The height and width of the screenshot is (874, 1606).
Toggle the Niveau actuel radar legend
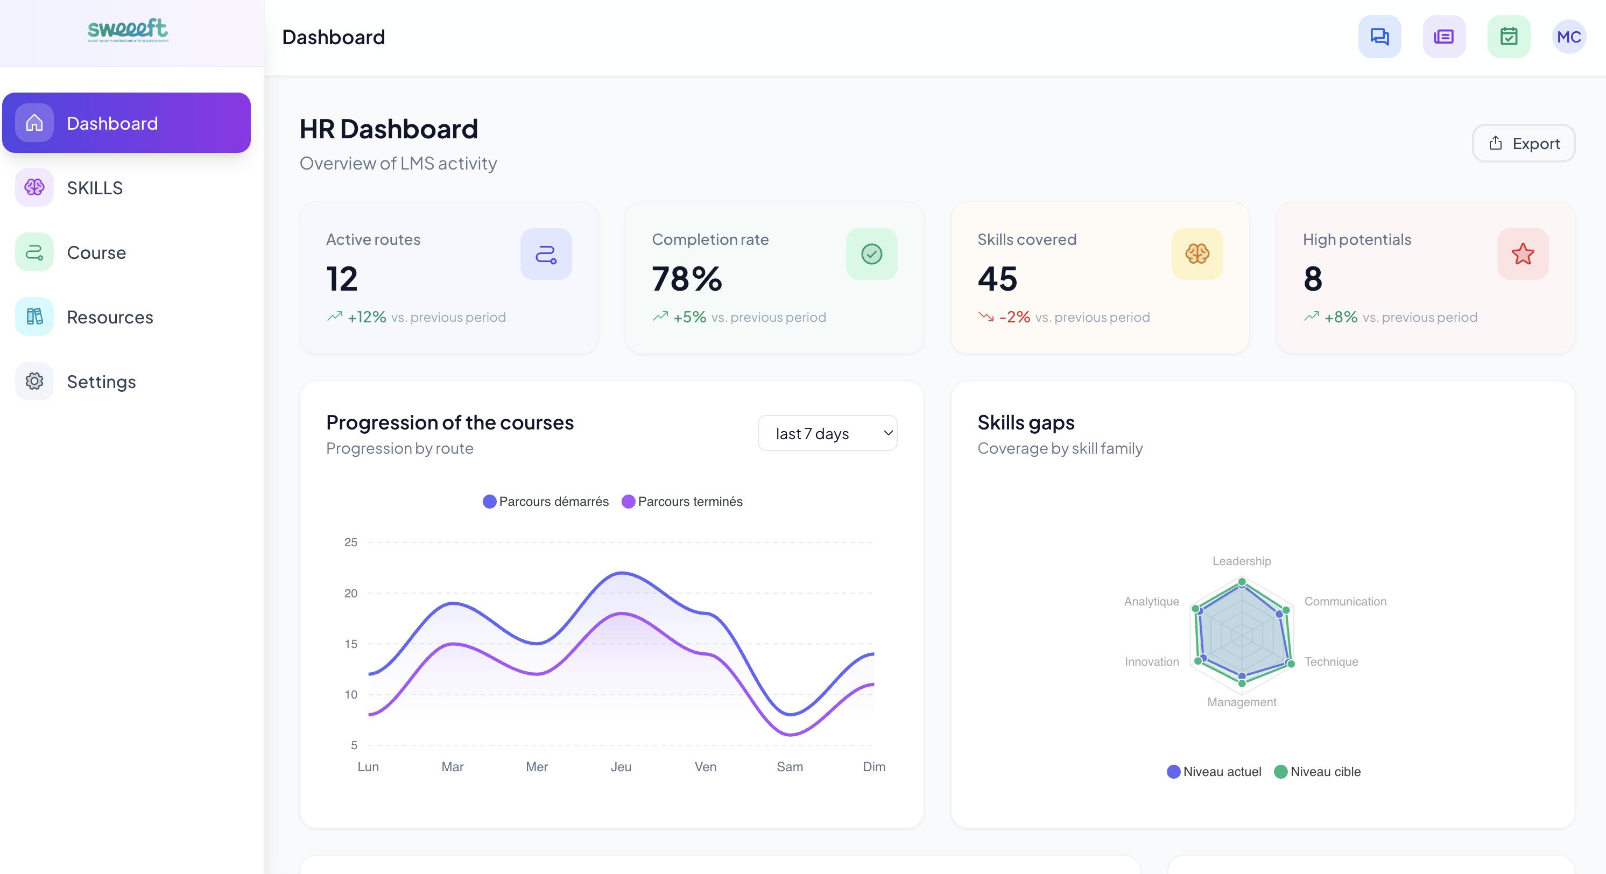click(1213, 772)
